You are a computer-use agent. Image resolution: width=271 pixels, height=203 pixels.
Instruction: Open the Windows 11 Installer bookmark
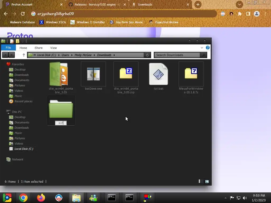click(x=88, y=22)
